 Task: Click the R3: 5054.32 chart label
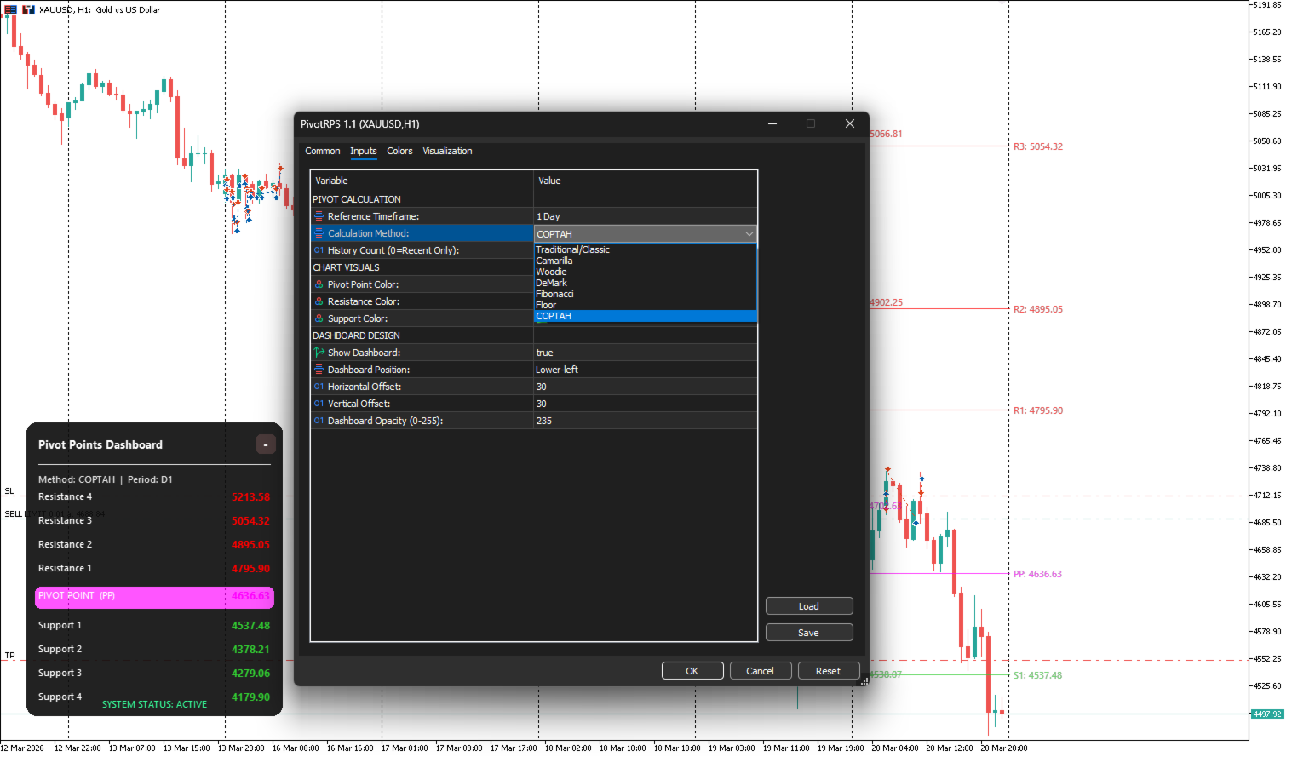tap(1038, 146)
